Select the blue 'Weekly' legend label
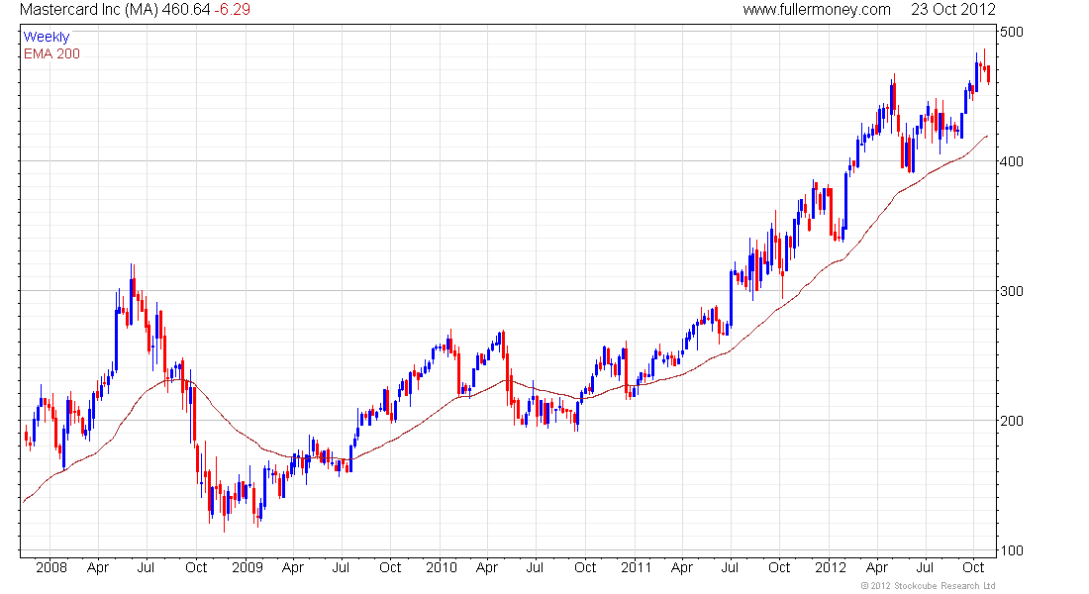 click(x=47, y=37)
